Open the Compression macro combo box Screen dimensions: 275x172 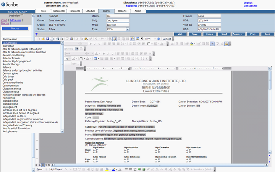17,39
